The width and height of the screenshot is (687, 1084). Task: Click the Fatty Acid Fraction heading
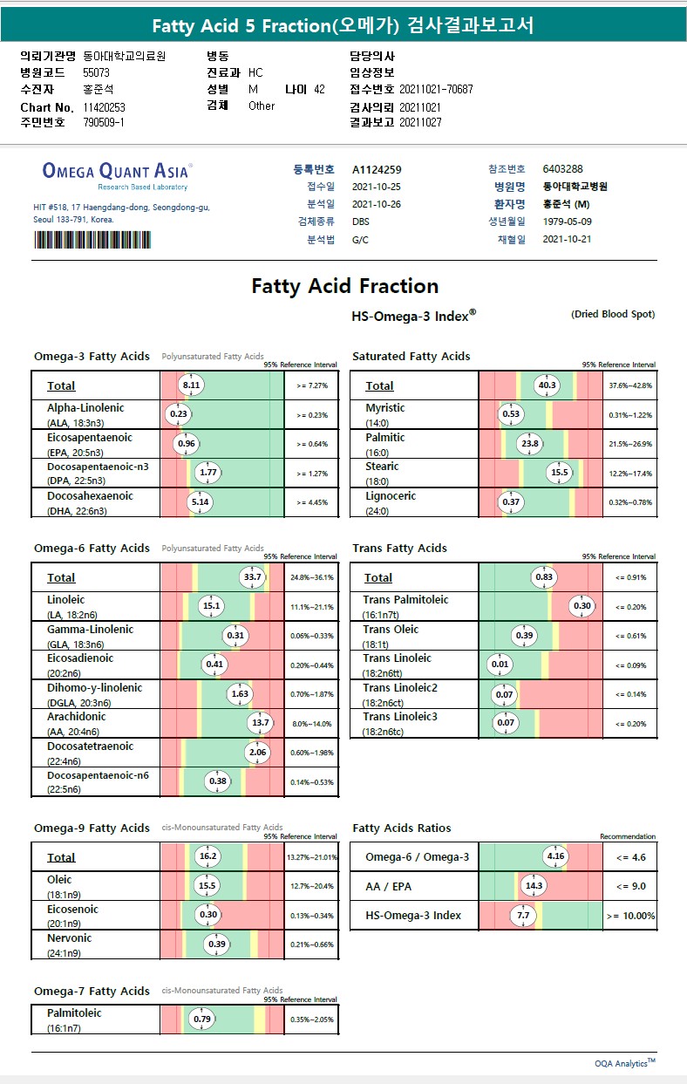(344, 286)
